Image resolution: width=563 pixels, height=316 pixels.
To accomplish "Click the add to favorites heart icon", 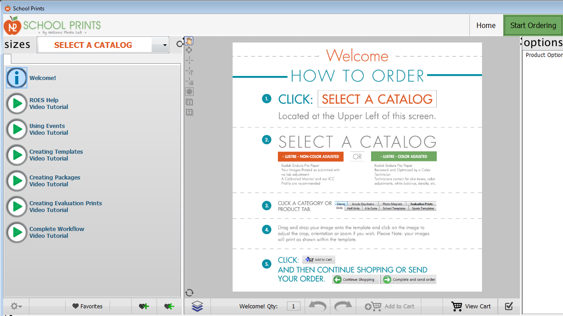I will click(x=144, y=306).
